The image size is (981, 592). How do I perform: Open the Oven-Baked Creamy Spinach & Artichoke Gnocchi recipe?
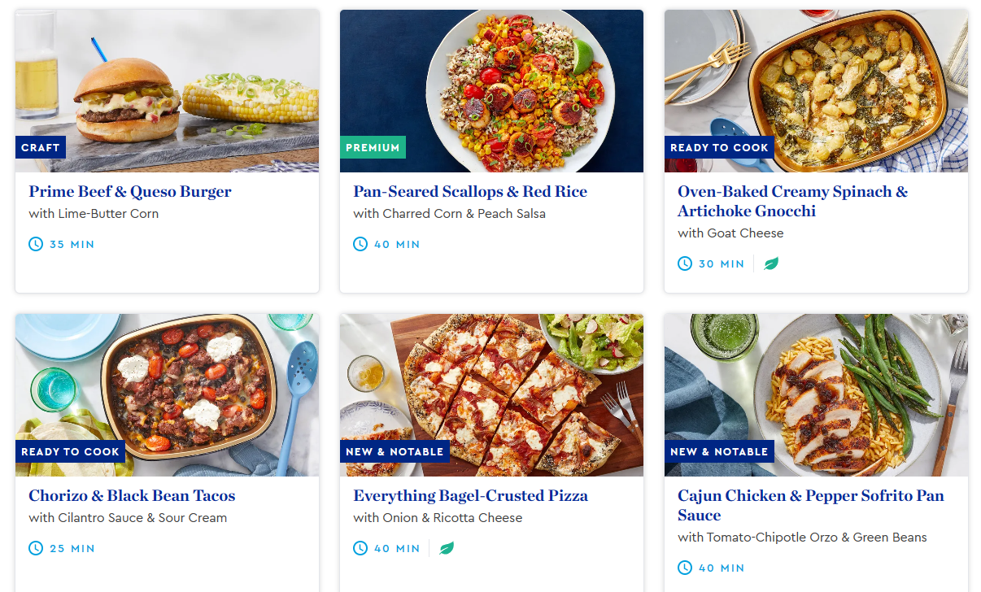793,202
